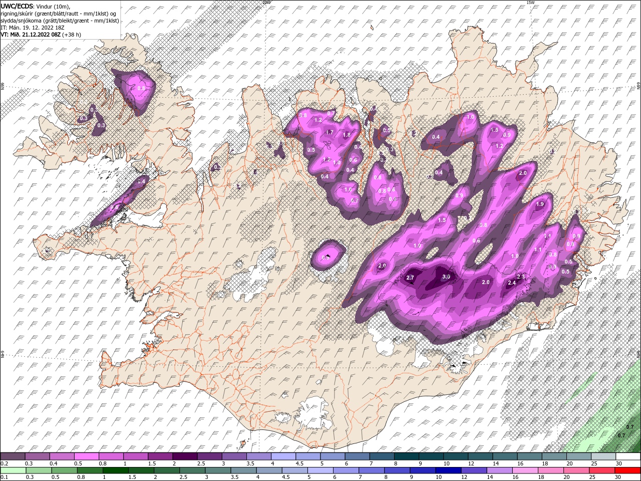Click the 2.3 snowfall value label
641x481 pixels.
tap(520, 277)
